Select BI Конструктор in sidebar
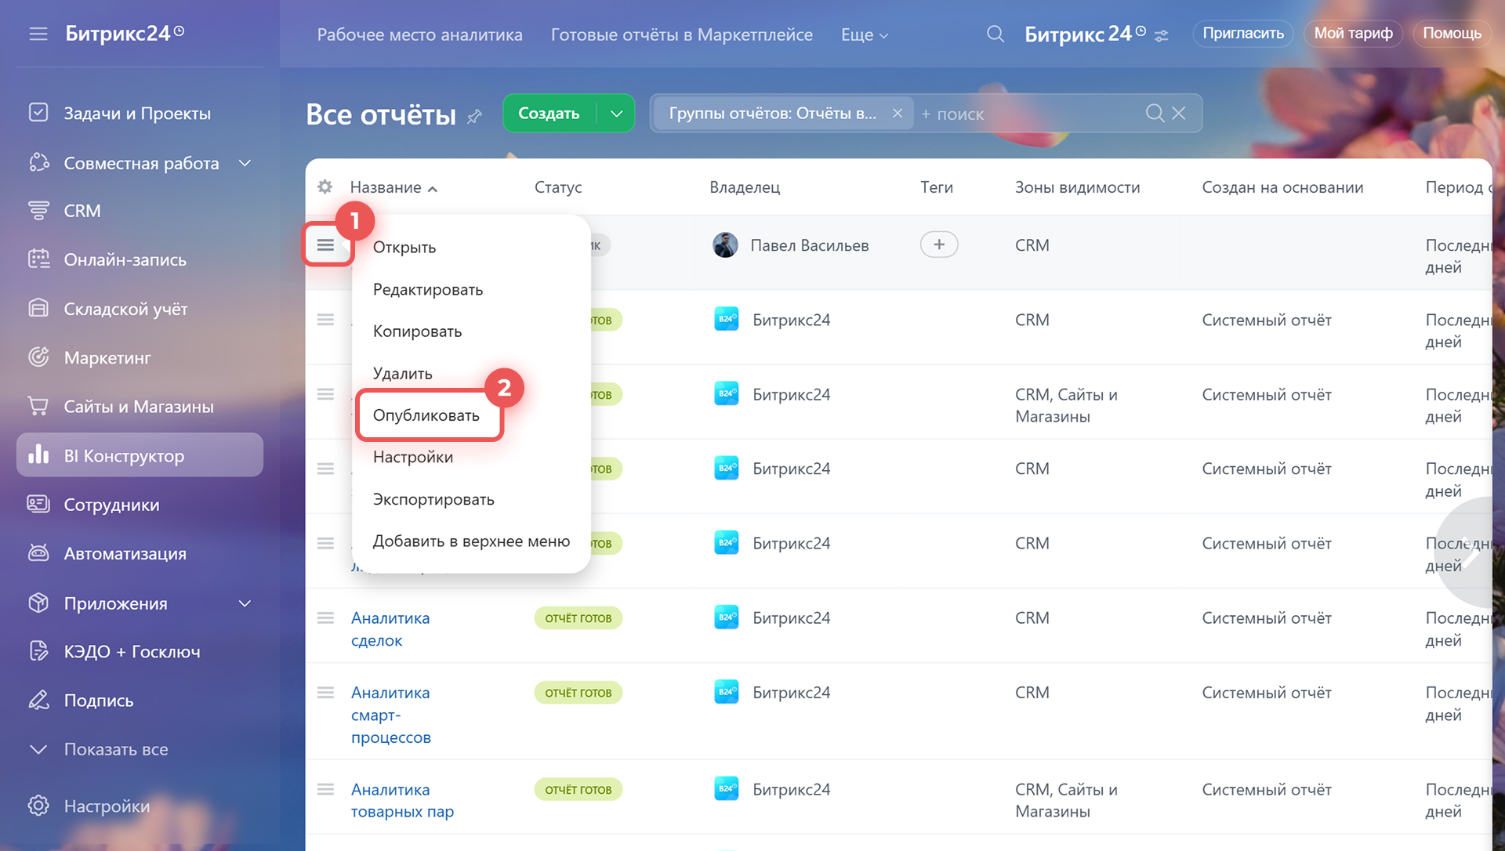This screenshot has width=1505, height=851. coord(140,455)
